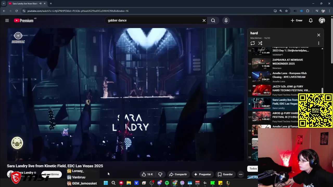This screenshot has height=187, width=333.
Task: Open the Chrome extensions puzzle menu
Action: pos(308,11)
